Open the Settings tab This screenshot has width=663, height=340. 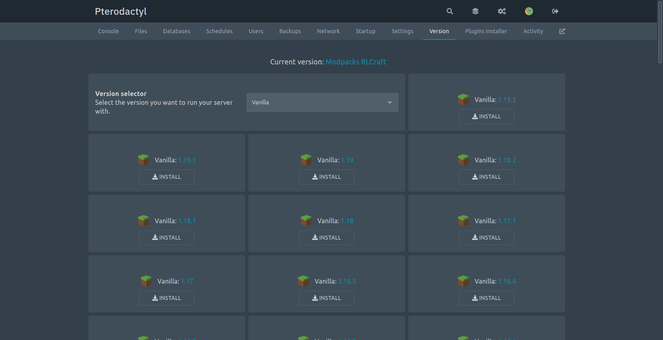(402, 31)
